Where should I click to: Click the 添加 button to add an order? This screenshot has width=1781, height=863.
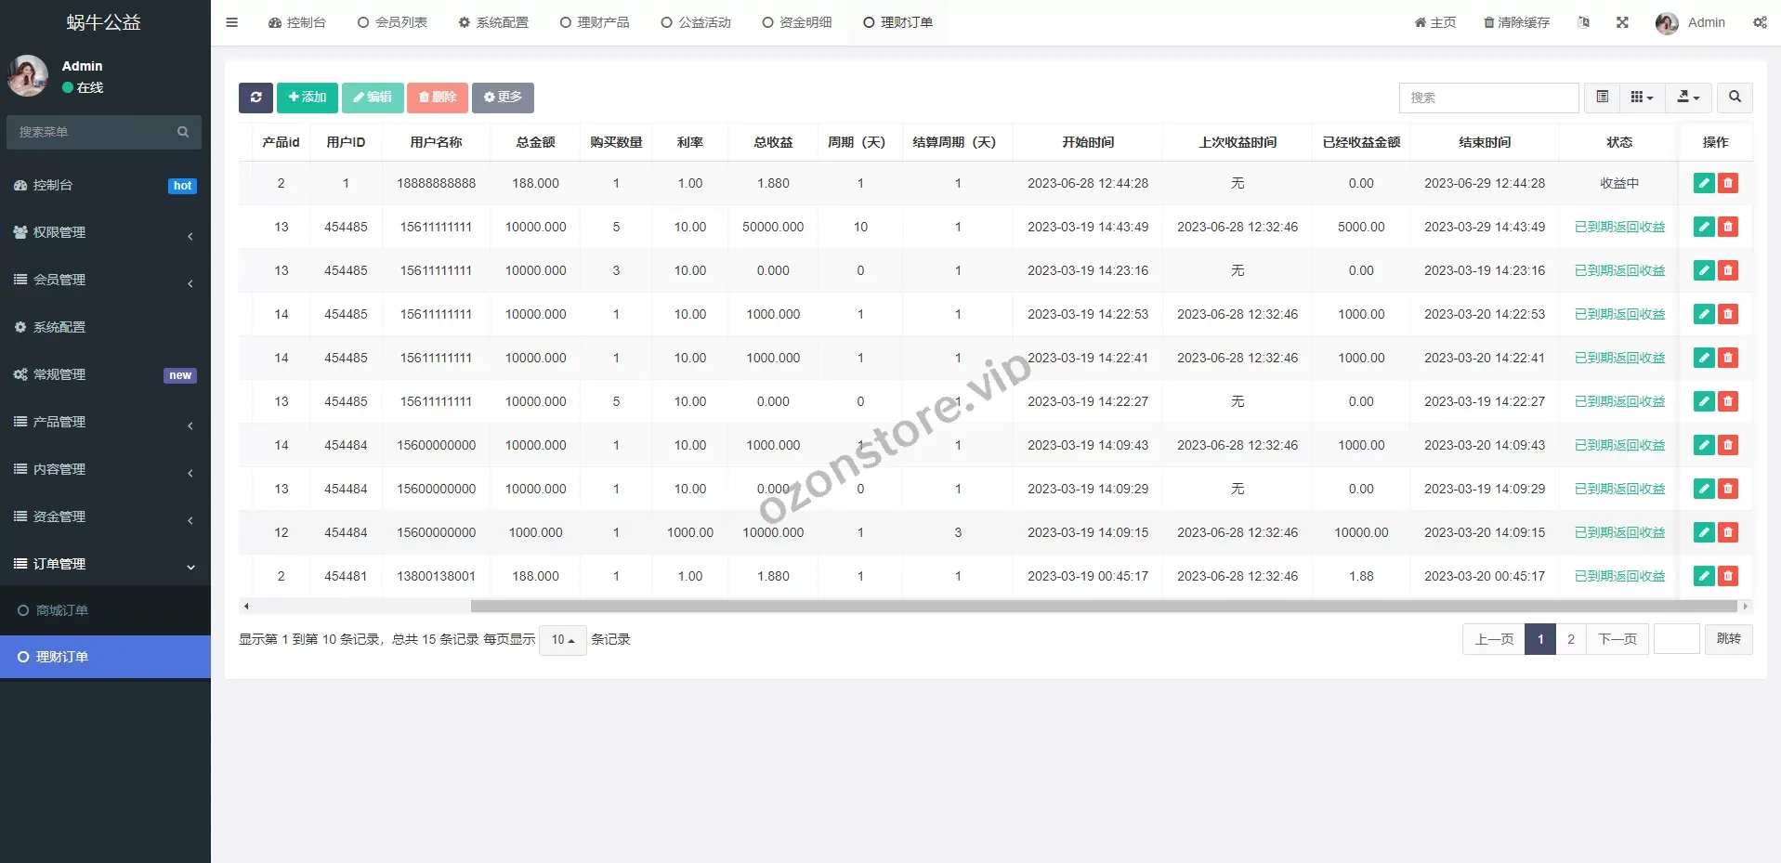point(307,97)
